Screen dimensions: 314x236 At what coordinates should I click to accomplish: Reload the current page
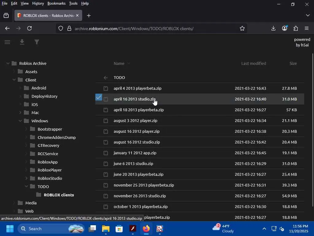click(x=29, y=28)
